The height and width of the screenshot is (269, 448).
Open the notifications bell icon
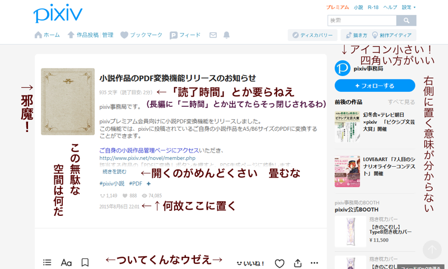[226, 35]
